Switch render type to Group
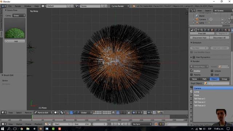 pyautogui.click(x=224, y=79)
